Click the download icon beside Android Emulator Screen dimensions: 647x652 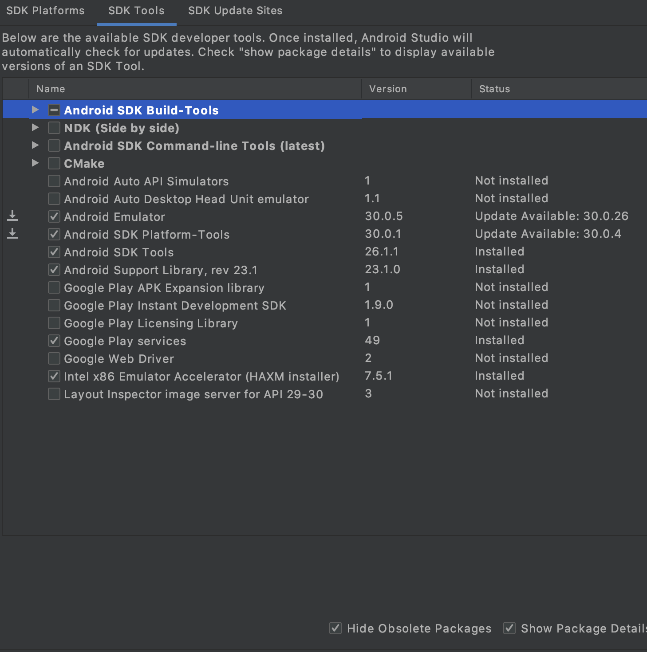pyautogui.click(x=12, y=216)
